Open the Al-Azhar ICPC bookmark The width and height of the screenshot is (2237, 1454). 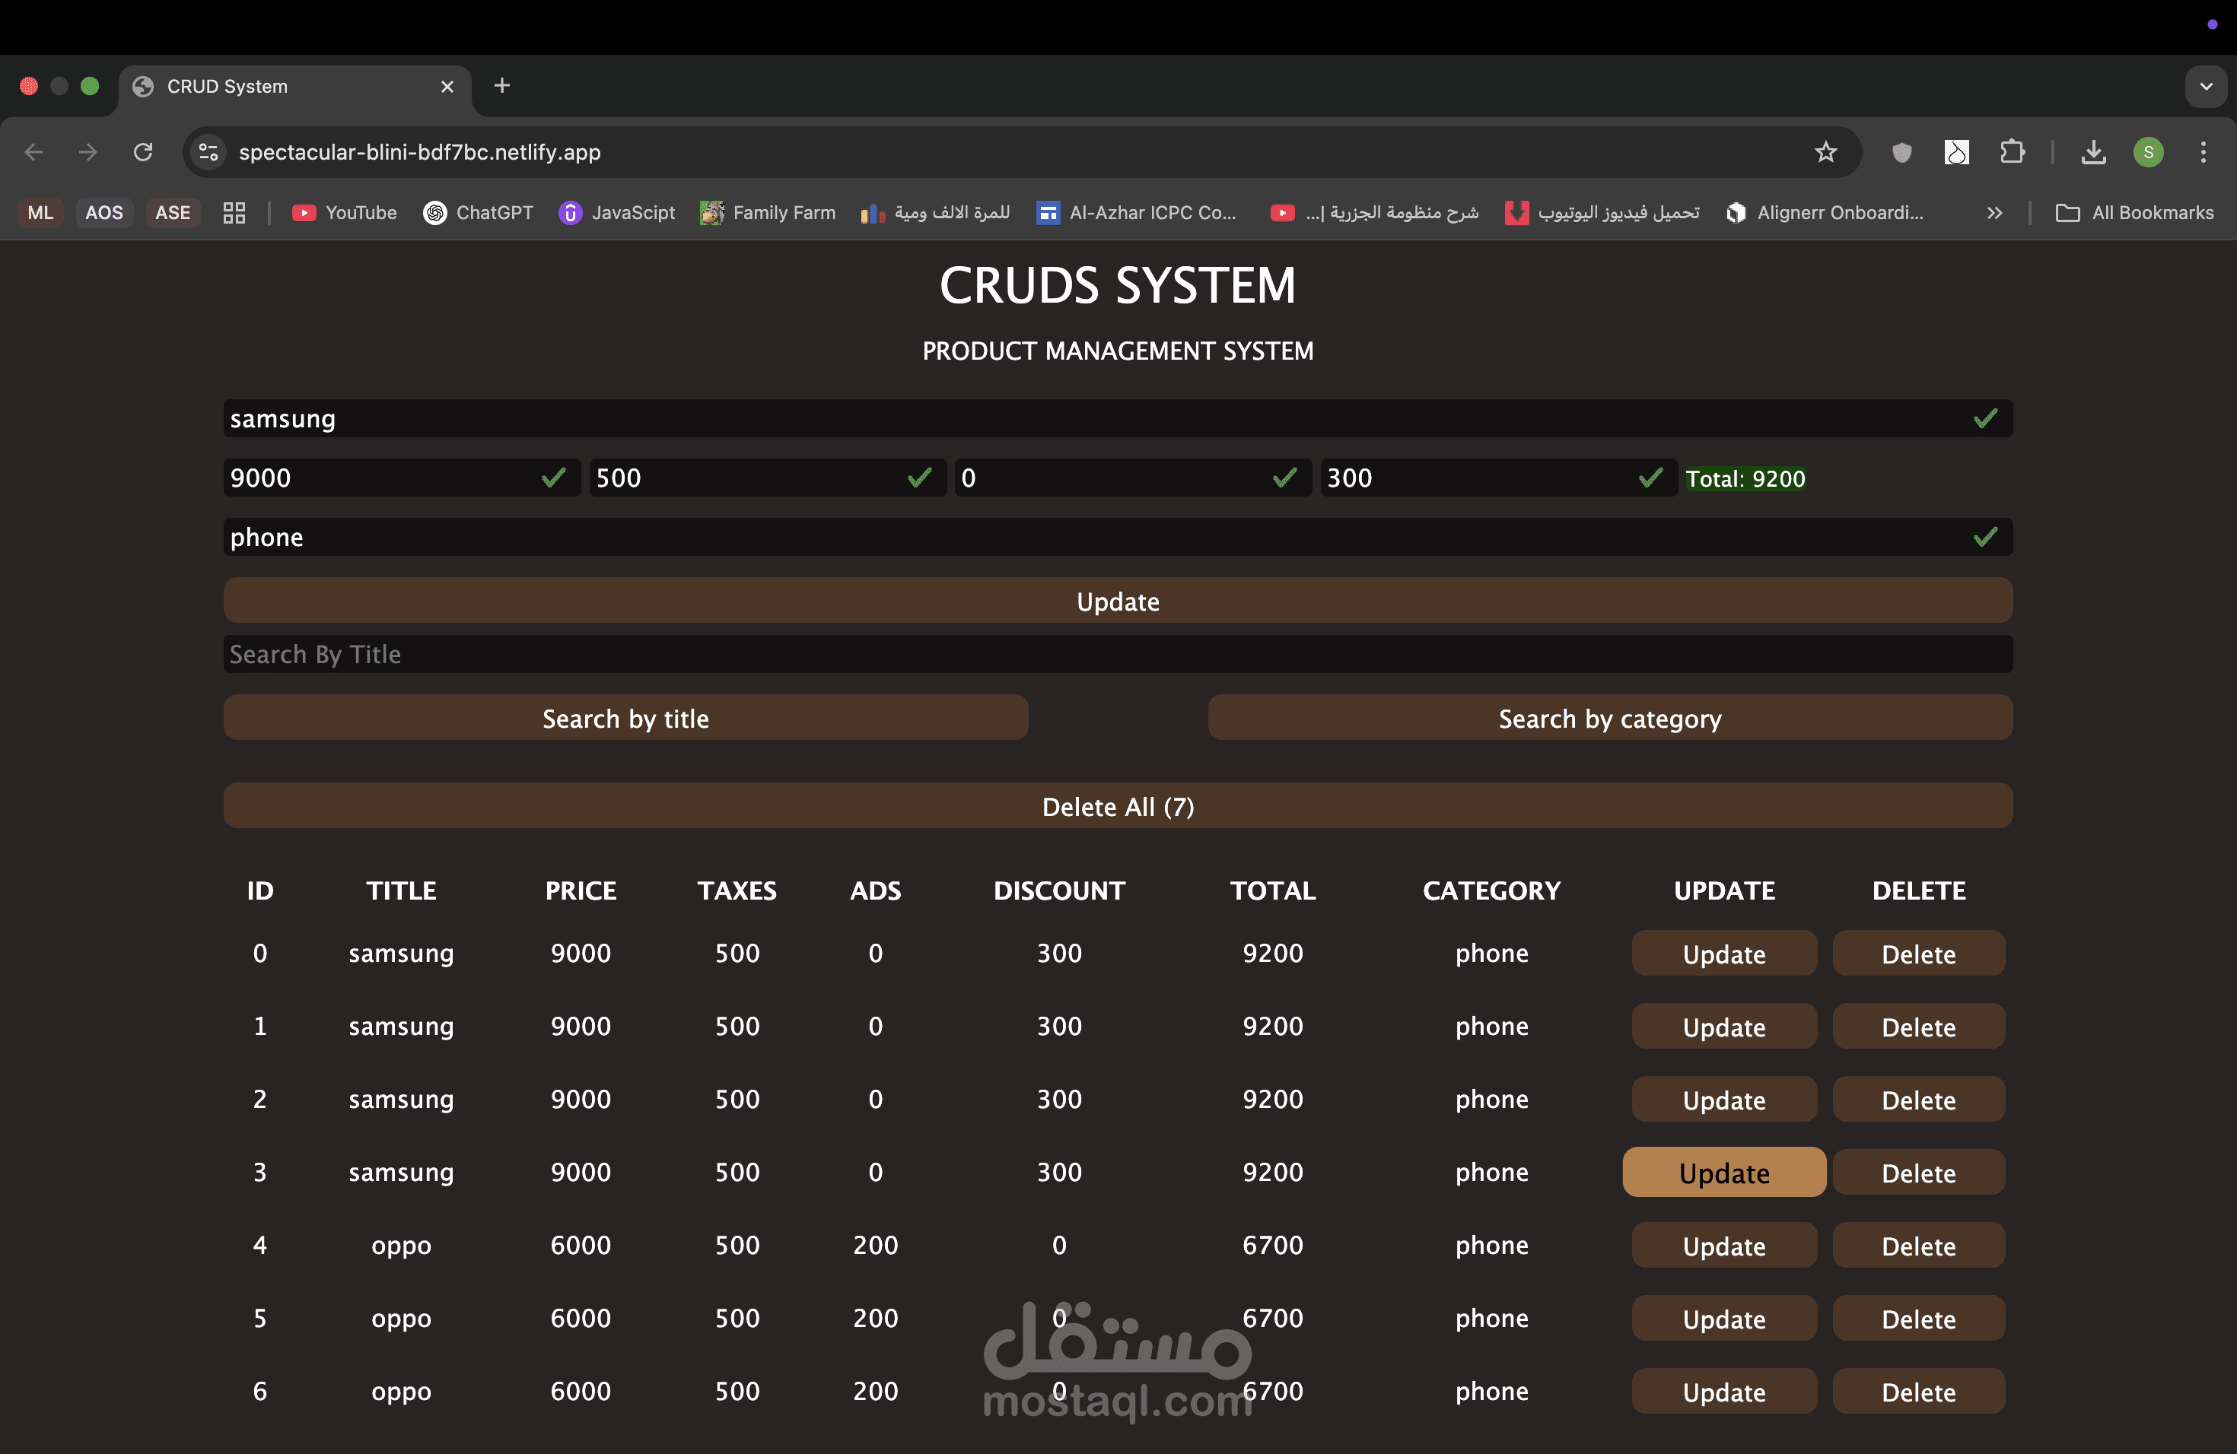[x=1136, y=213]
